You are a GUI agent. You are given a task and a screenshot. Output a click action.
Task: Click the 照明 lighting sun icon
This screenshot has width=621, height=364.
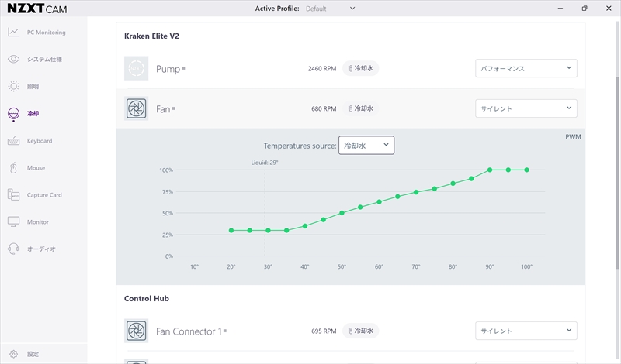13,87
